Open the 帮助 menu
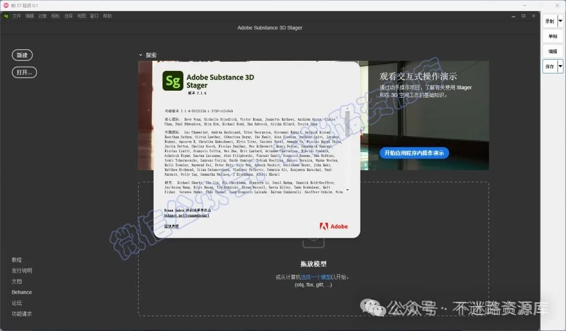566x331 pixels. [x=107, y=16]
